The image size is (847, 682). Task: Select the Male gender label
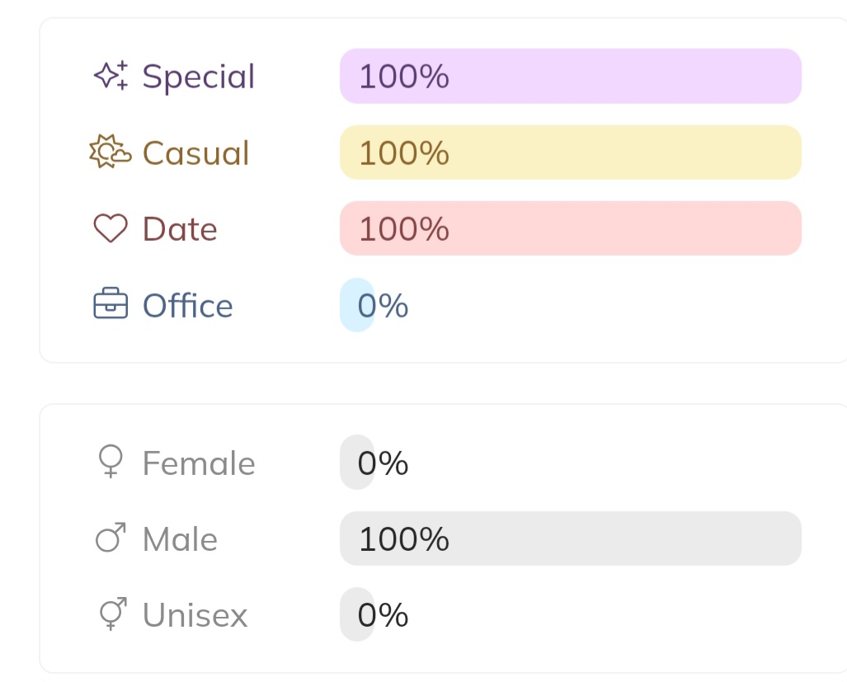(180, 539)
